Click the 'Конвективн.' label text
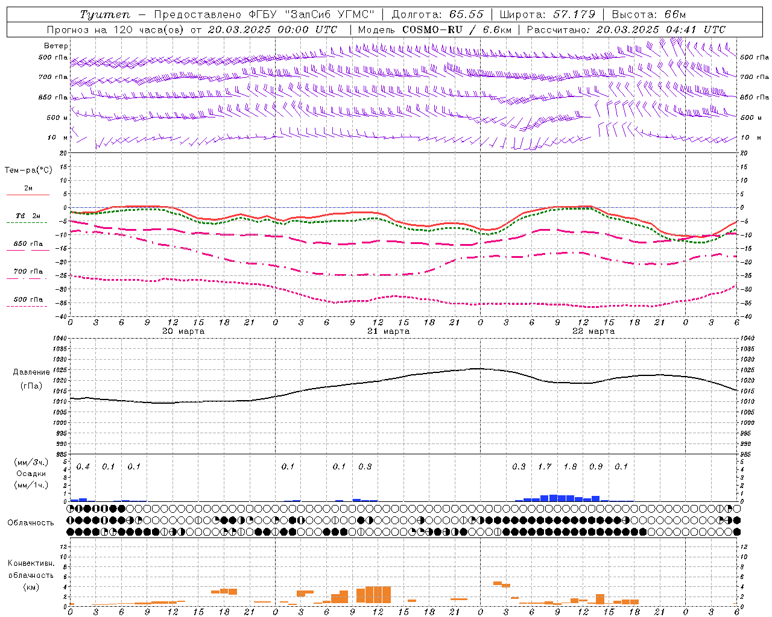The image size is (772, 617). pyautogui.click(x=31, y=563)
